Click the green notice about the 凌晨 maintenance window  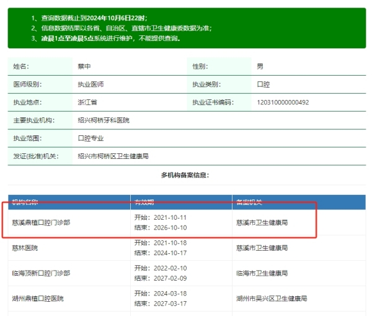(107, 38)
